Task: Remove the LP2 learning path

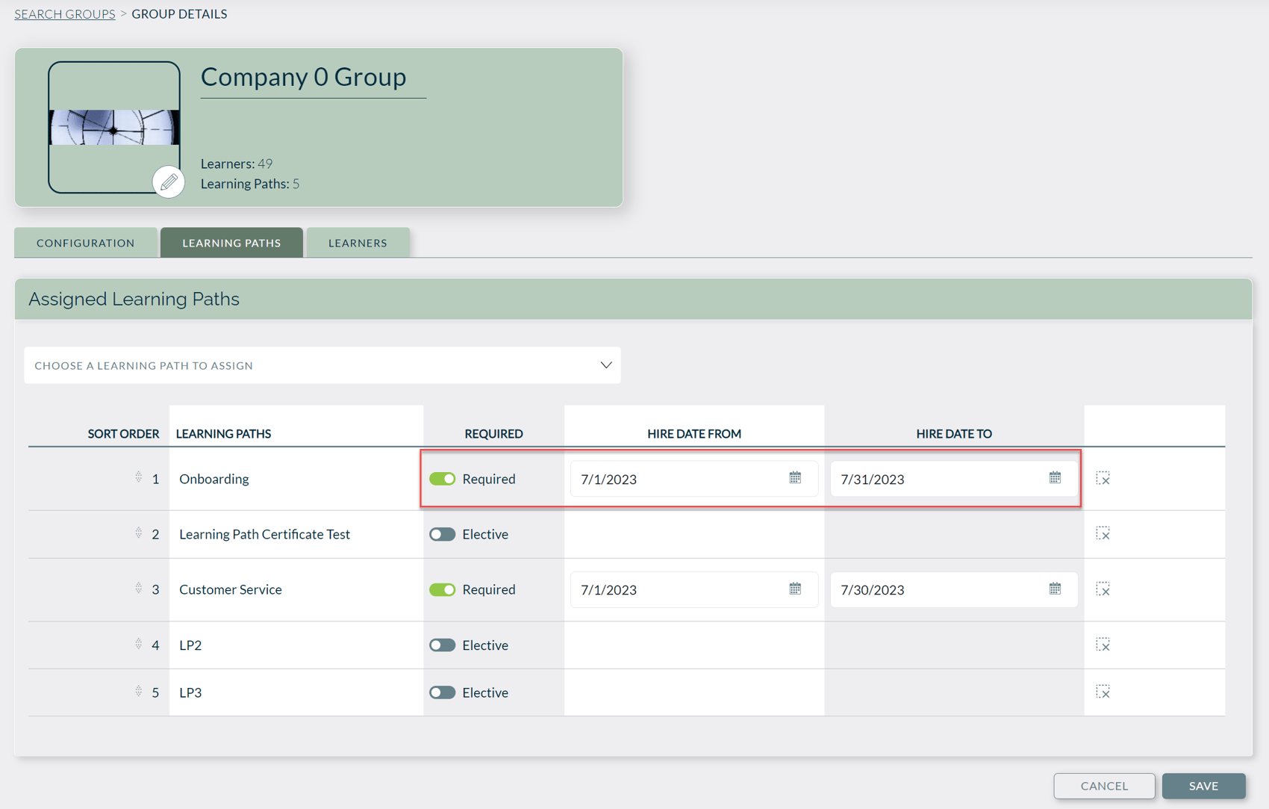Action: (x=1103, y=645)
